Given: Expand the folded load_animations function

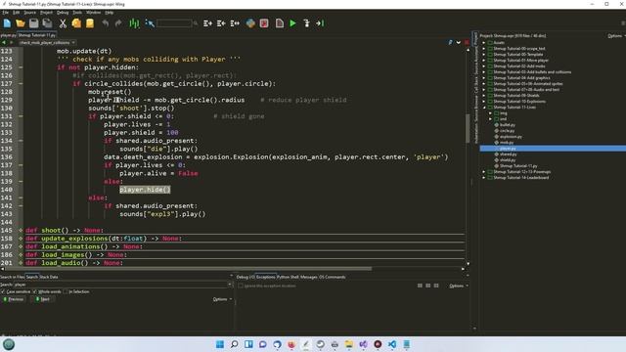Looking at the screenshot, I should [x=21, y=246].
